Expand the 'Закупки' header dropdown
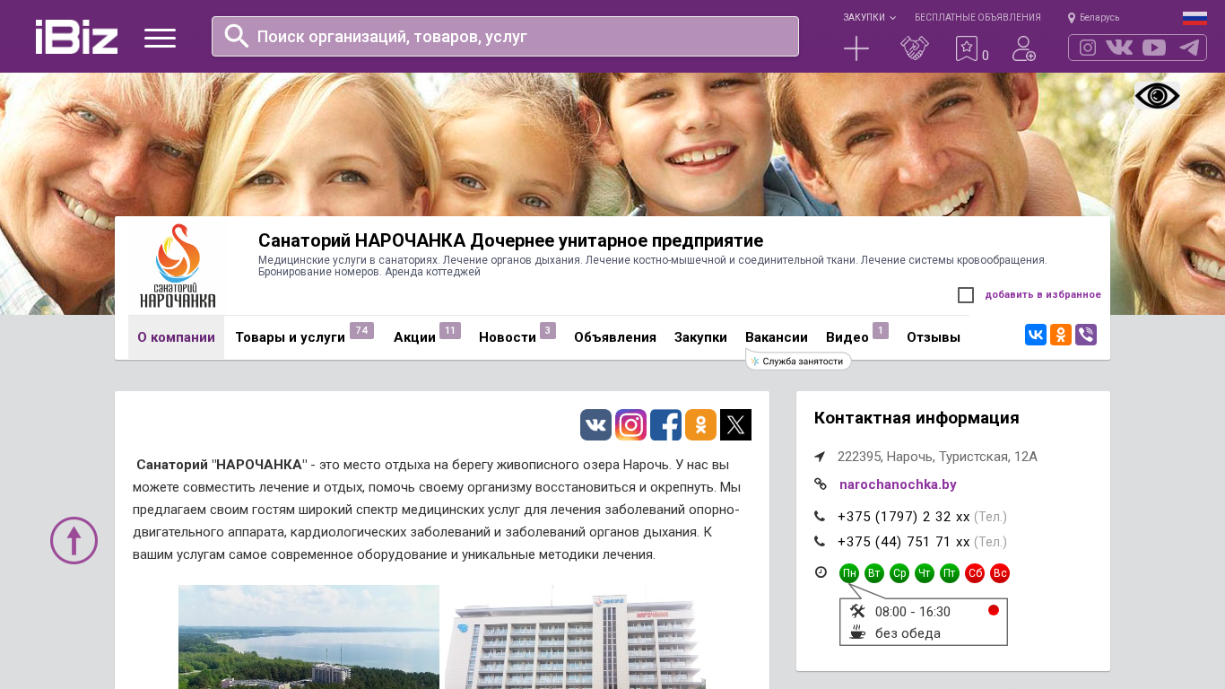The height and width of the screenshot is (689, 1225). coord(869,17)
